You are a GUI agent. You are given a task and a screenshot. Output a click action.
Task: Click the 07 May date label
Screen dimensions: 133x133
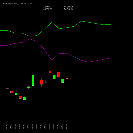(20, 126)
